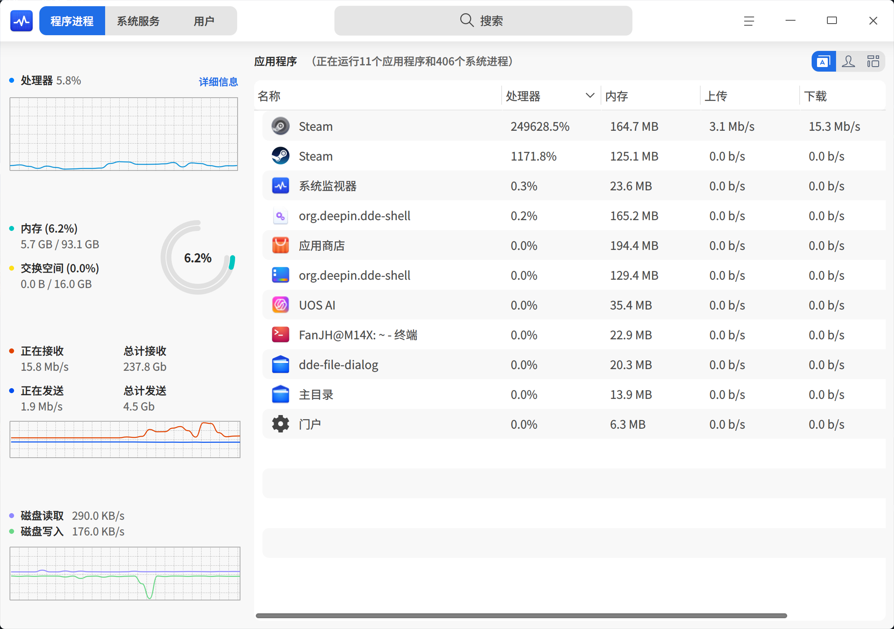Click the terminal icon for FanJH@M14X

tap(281, 335)
